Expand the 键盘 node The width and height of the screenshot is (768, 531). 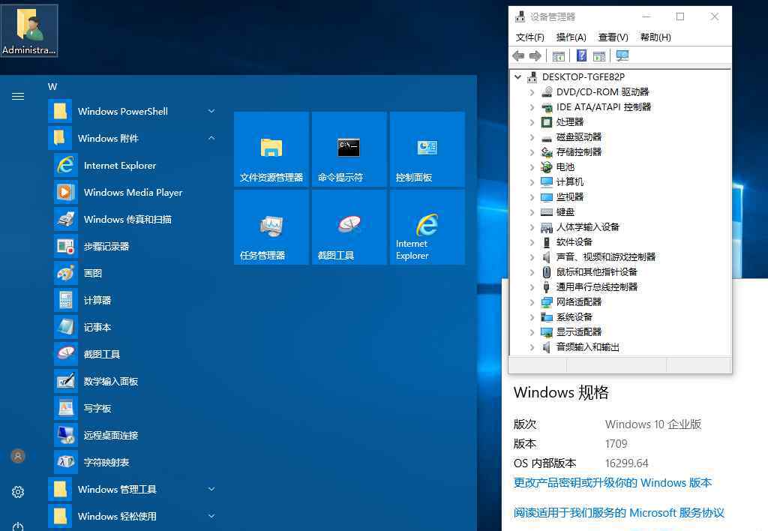(532, 212)
